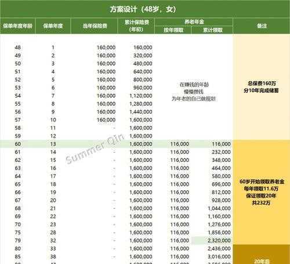Select the 累计领取 sub-header
The height and width of the screenshot is (264, 290).
pos(212,30)
